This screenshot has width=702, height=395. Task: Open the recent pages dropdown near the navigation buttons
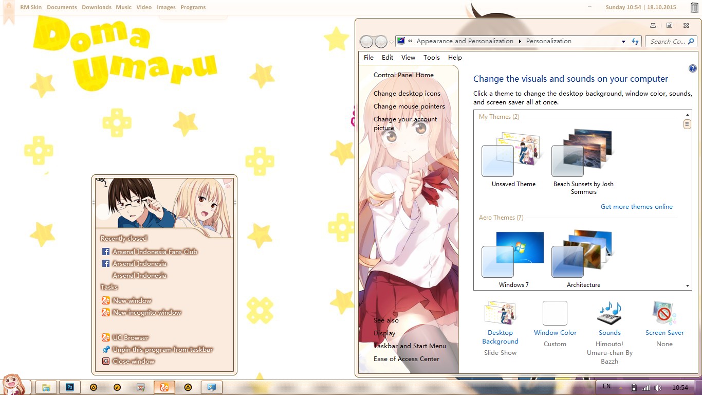click(391, 41)
